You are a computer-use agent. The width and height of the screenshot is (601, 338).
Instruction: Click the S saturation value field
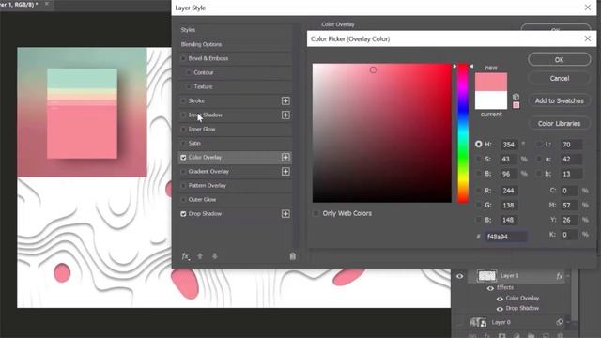click(x=509, y=159)
